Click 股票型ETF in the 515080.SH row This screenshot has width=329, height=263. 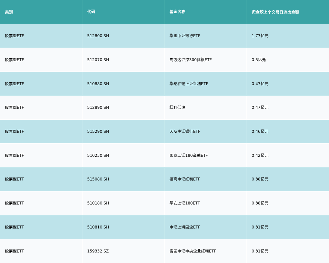point(14,179)
